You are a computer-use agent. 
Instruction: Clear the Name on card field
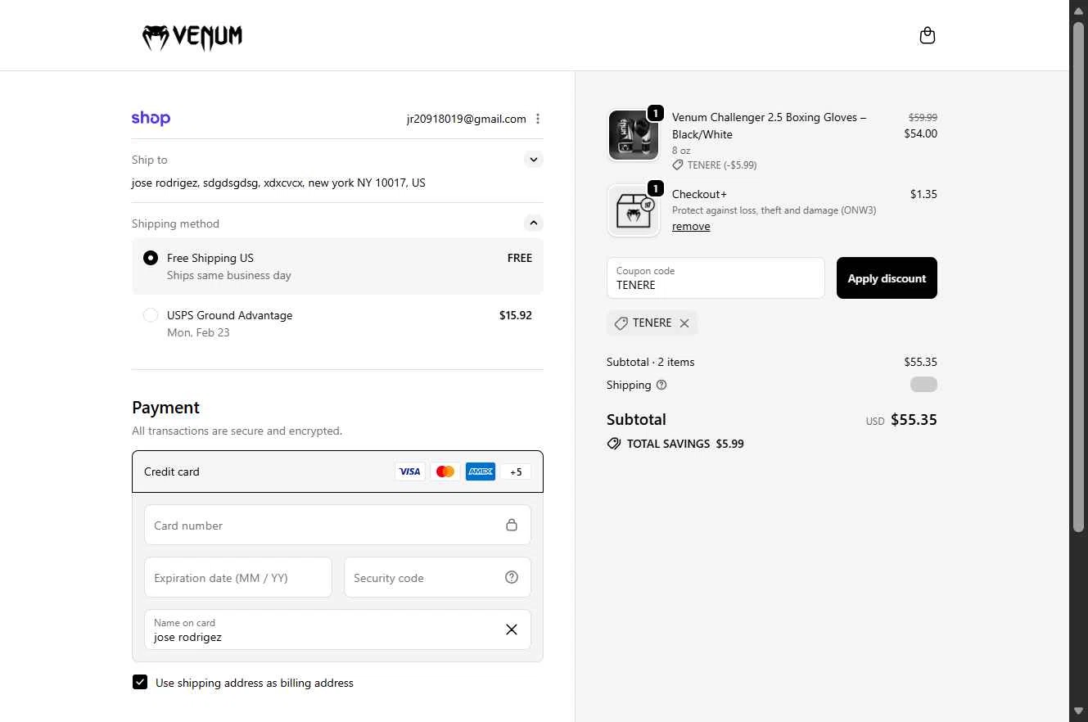click(x=512, y=629)
